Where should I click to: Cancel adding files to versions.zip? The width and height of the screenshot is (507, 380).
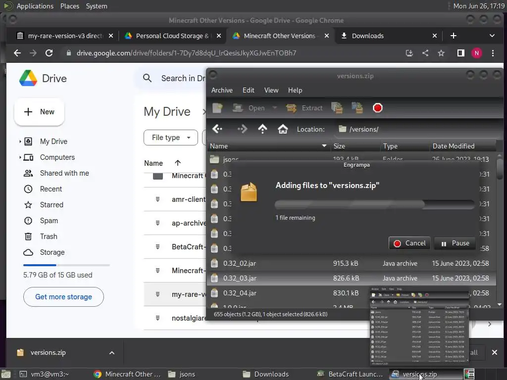tap(409, 243)
